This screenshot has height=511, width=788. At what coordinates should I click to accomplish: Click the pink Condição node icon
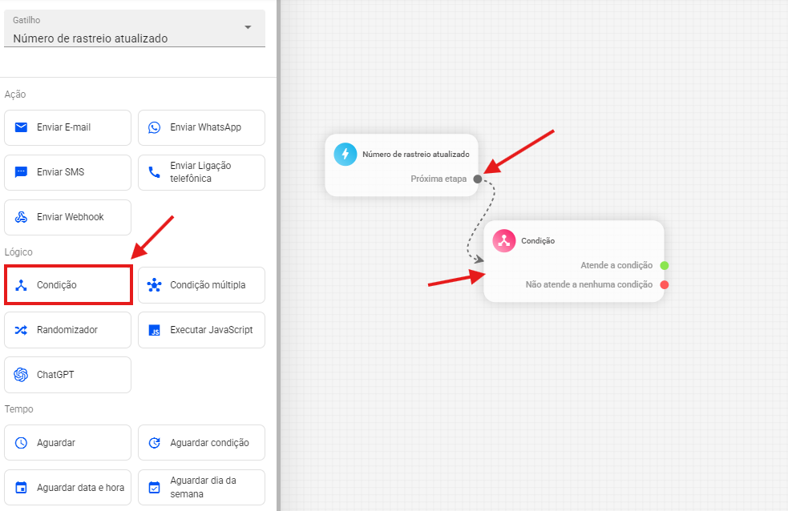pyautogui.click(x=504, y=240)
